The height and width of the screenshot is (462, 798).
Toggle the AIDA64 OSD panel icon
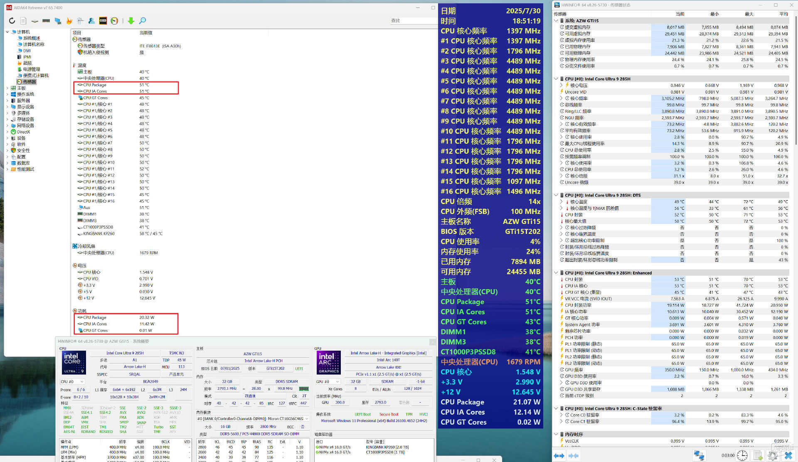[x=103, y=21]
